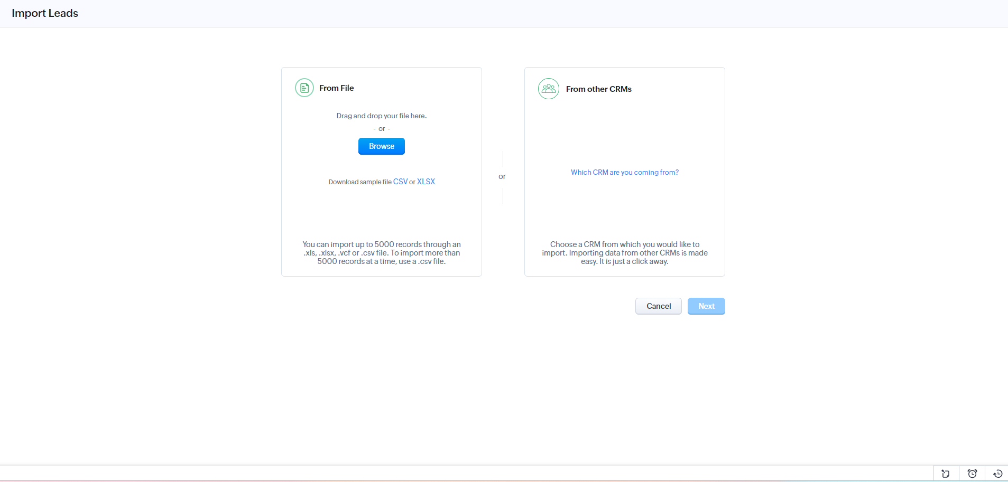Proceed with the Next button

[706, 306]
